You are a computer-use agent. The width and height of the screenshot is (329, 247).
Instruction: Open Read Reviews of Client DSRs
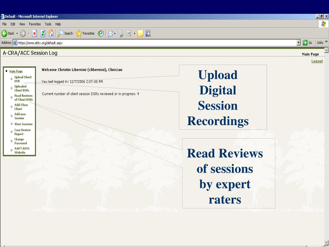[23, 97]
